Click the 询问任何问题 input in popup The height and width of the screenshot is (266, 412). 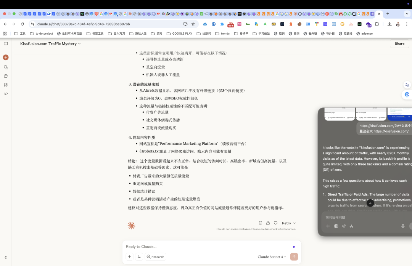point(363,218)
